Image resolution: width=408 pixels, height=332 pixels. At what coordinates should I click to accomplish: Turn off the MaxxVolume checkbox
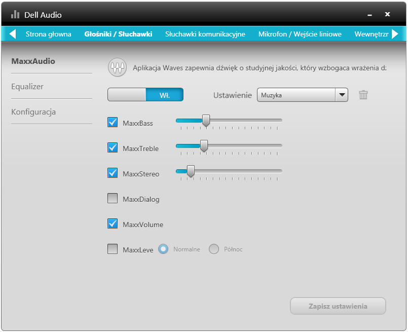(113, 224)
